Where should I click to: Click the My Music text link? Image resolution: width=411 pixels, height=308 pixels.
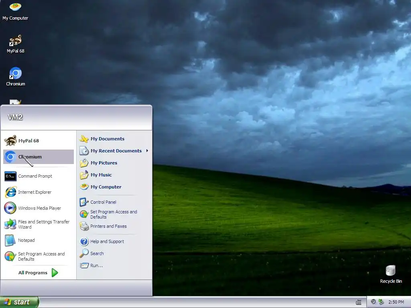pyautogui.click(x=101, y=175)
